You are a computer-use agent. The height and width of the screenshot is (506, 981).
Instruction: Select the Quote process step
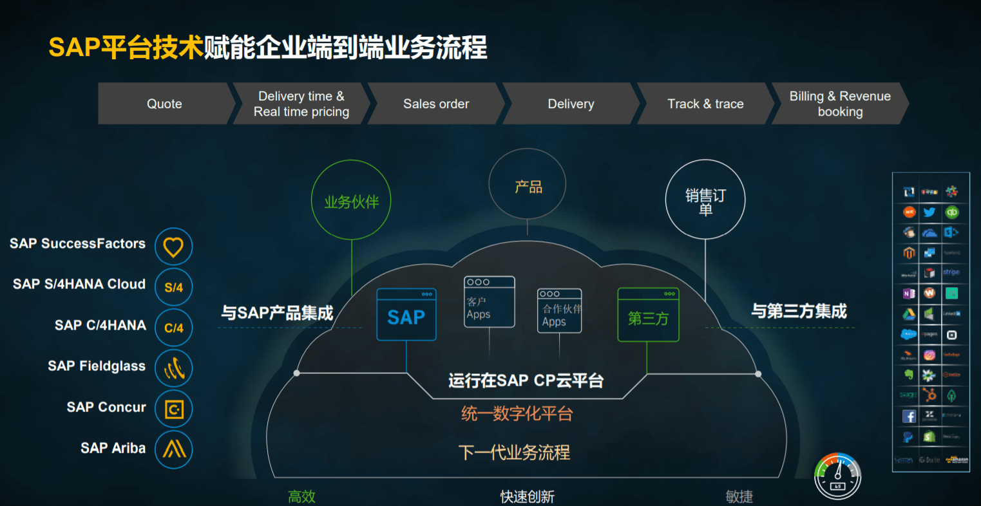tap(166, 104)
